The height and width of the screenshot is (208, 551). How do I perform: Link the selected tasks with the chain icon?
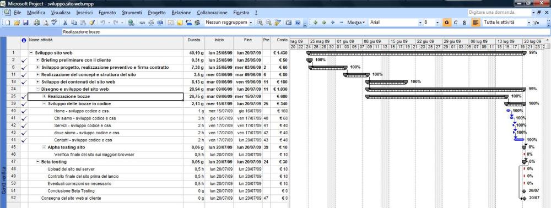point(142,23)
